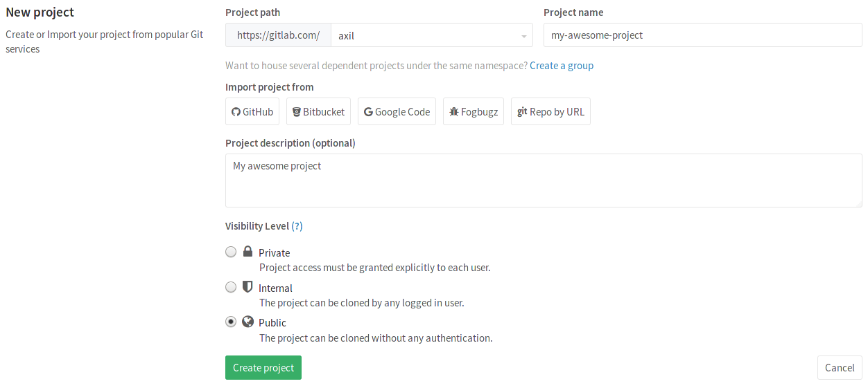Click the Google Code logo icon
The height and width of the screenshot is (388, 868).
tap(368, 112)
